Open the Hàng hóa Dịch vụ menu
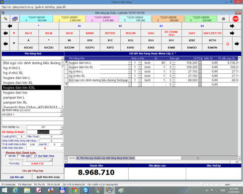The image size is (243, 194). pos(23,7)
